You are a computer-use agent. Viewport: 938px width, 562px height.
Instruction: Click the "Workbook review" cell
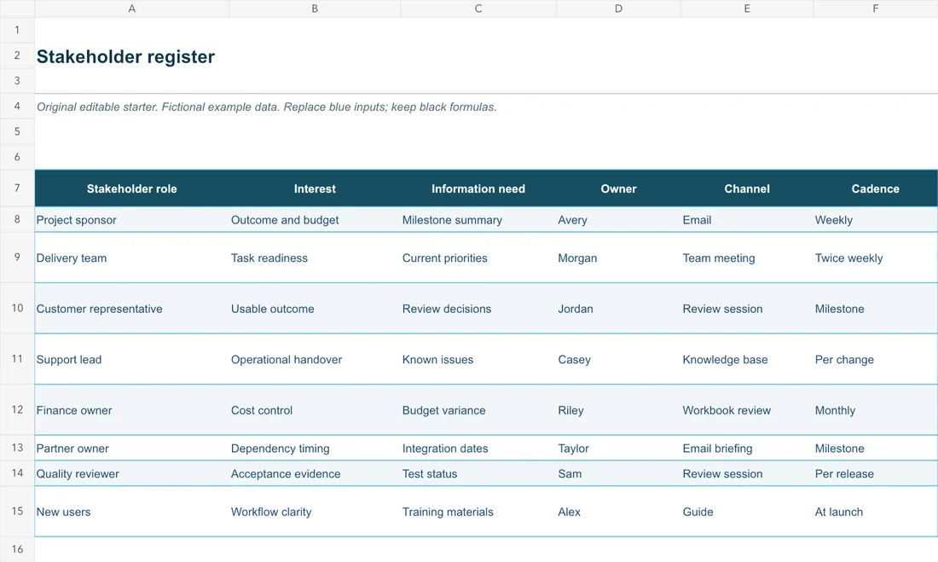click(747, 410)
